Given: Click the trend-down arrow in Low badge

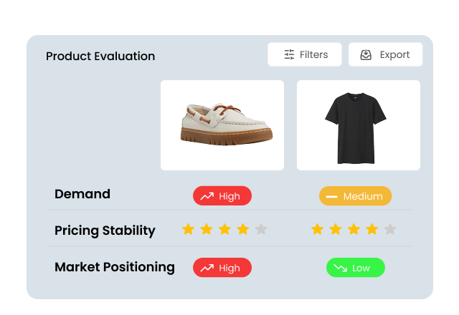Looking at the screenshot, I should coord(339,268).
